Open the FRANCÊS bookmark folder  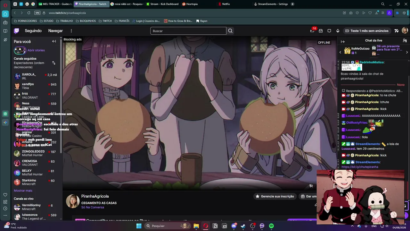(122, 21)
